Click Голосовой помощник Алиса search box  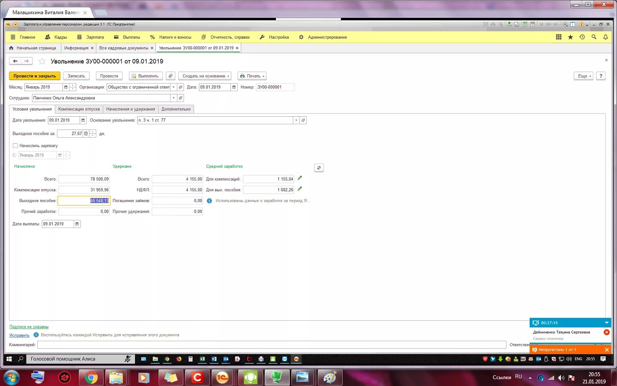click(81, 359)
